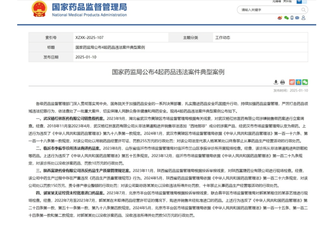Click the national emblem logo

(39, 9)
